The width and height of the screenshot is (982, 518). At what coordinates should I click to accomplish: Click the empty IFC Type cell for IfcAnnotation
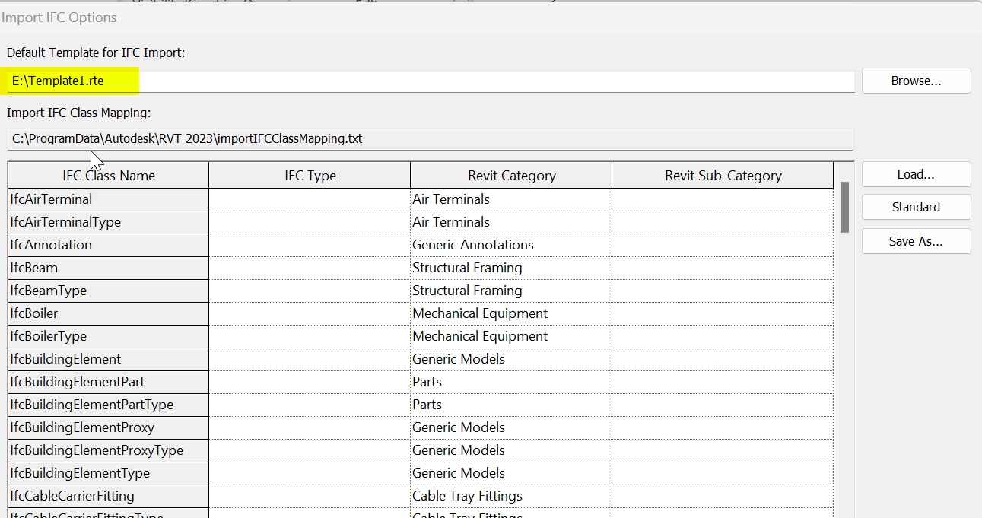(309, 244)
